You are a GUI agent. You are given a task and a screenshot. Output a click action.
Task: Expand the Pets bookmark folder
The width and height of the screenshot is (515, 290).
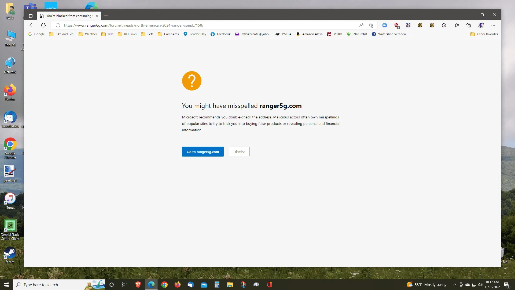(x=147, y=34)
